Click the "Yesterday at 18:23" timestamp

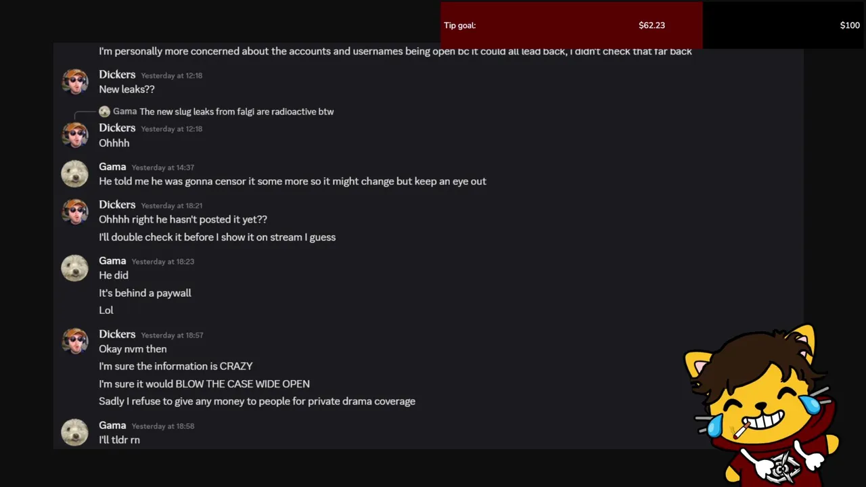coord(162,262)
